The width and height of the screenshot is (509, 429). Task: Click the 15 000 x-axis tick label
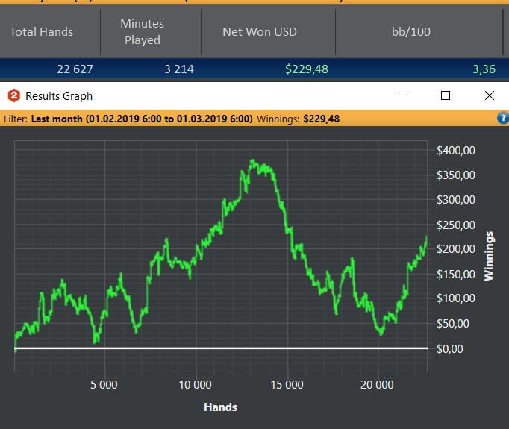coord(287,385)
